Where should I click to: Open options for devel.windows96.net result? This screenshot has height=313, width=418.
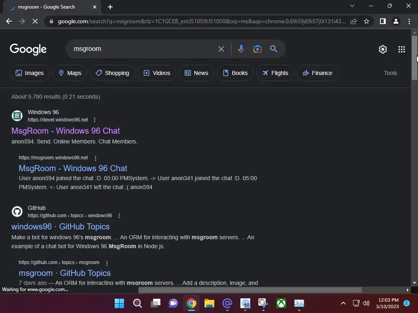point(95,120)
